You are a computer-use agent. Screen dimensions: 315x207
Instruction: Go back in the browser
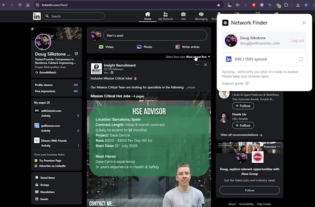pyautogui.click(x=4, y=5)
